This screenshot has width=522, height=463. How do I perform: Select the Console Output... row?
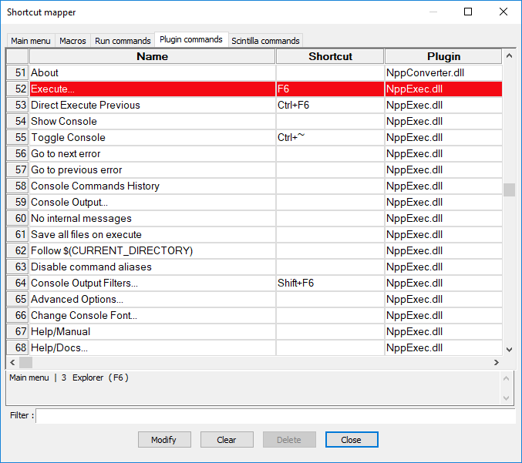coord(254,203)
